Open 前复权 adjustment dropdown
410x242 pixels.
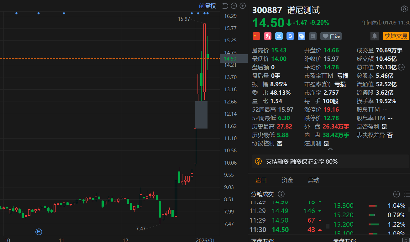tap(207, 6)
